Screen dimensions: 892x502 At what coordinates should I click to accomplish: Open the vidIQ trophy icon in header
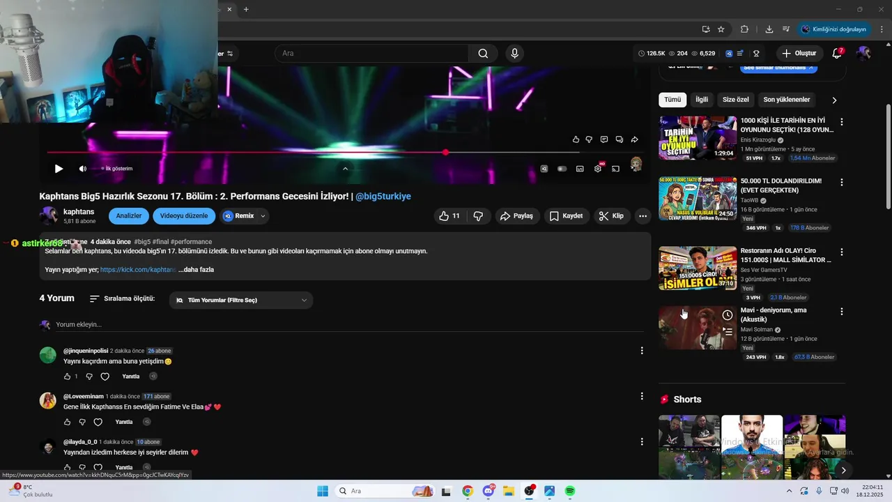[756, 53]
